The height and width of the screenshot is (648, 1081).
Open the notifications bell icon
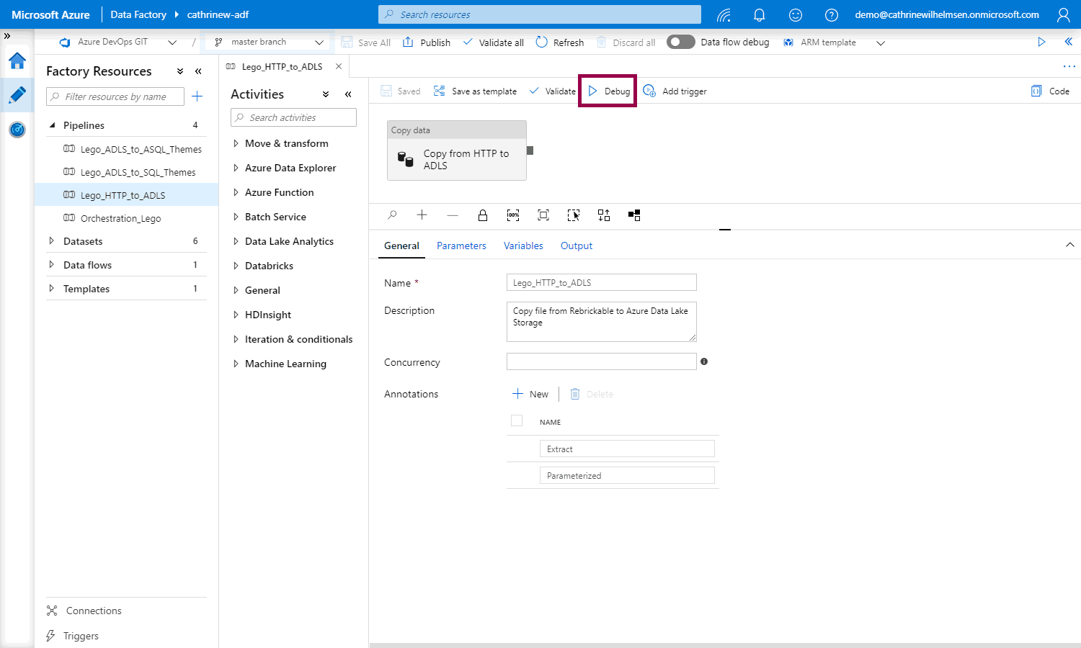759,15
